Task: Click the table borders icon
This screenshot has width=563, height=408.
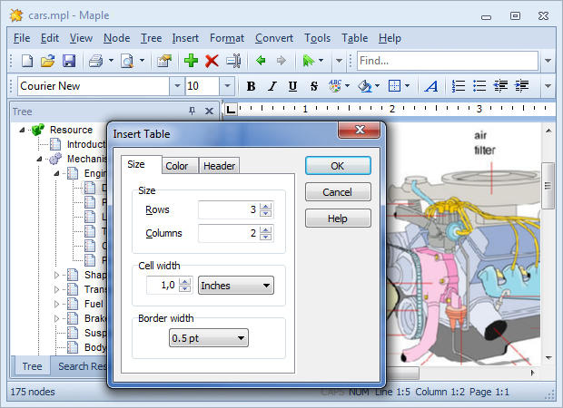Action: click(x=395, y=86)
